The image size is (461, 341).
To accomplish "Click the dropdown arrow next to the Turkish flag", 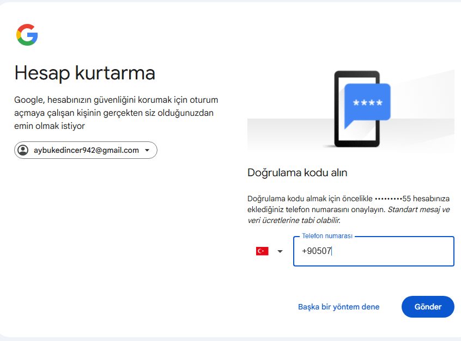I will pyautogui.click(x=280, y=251).
